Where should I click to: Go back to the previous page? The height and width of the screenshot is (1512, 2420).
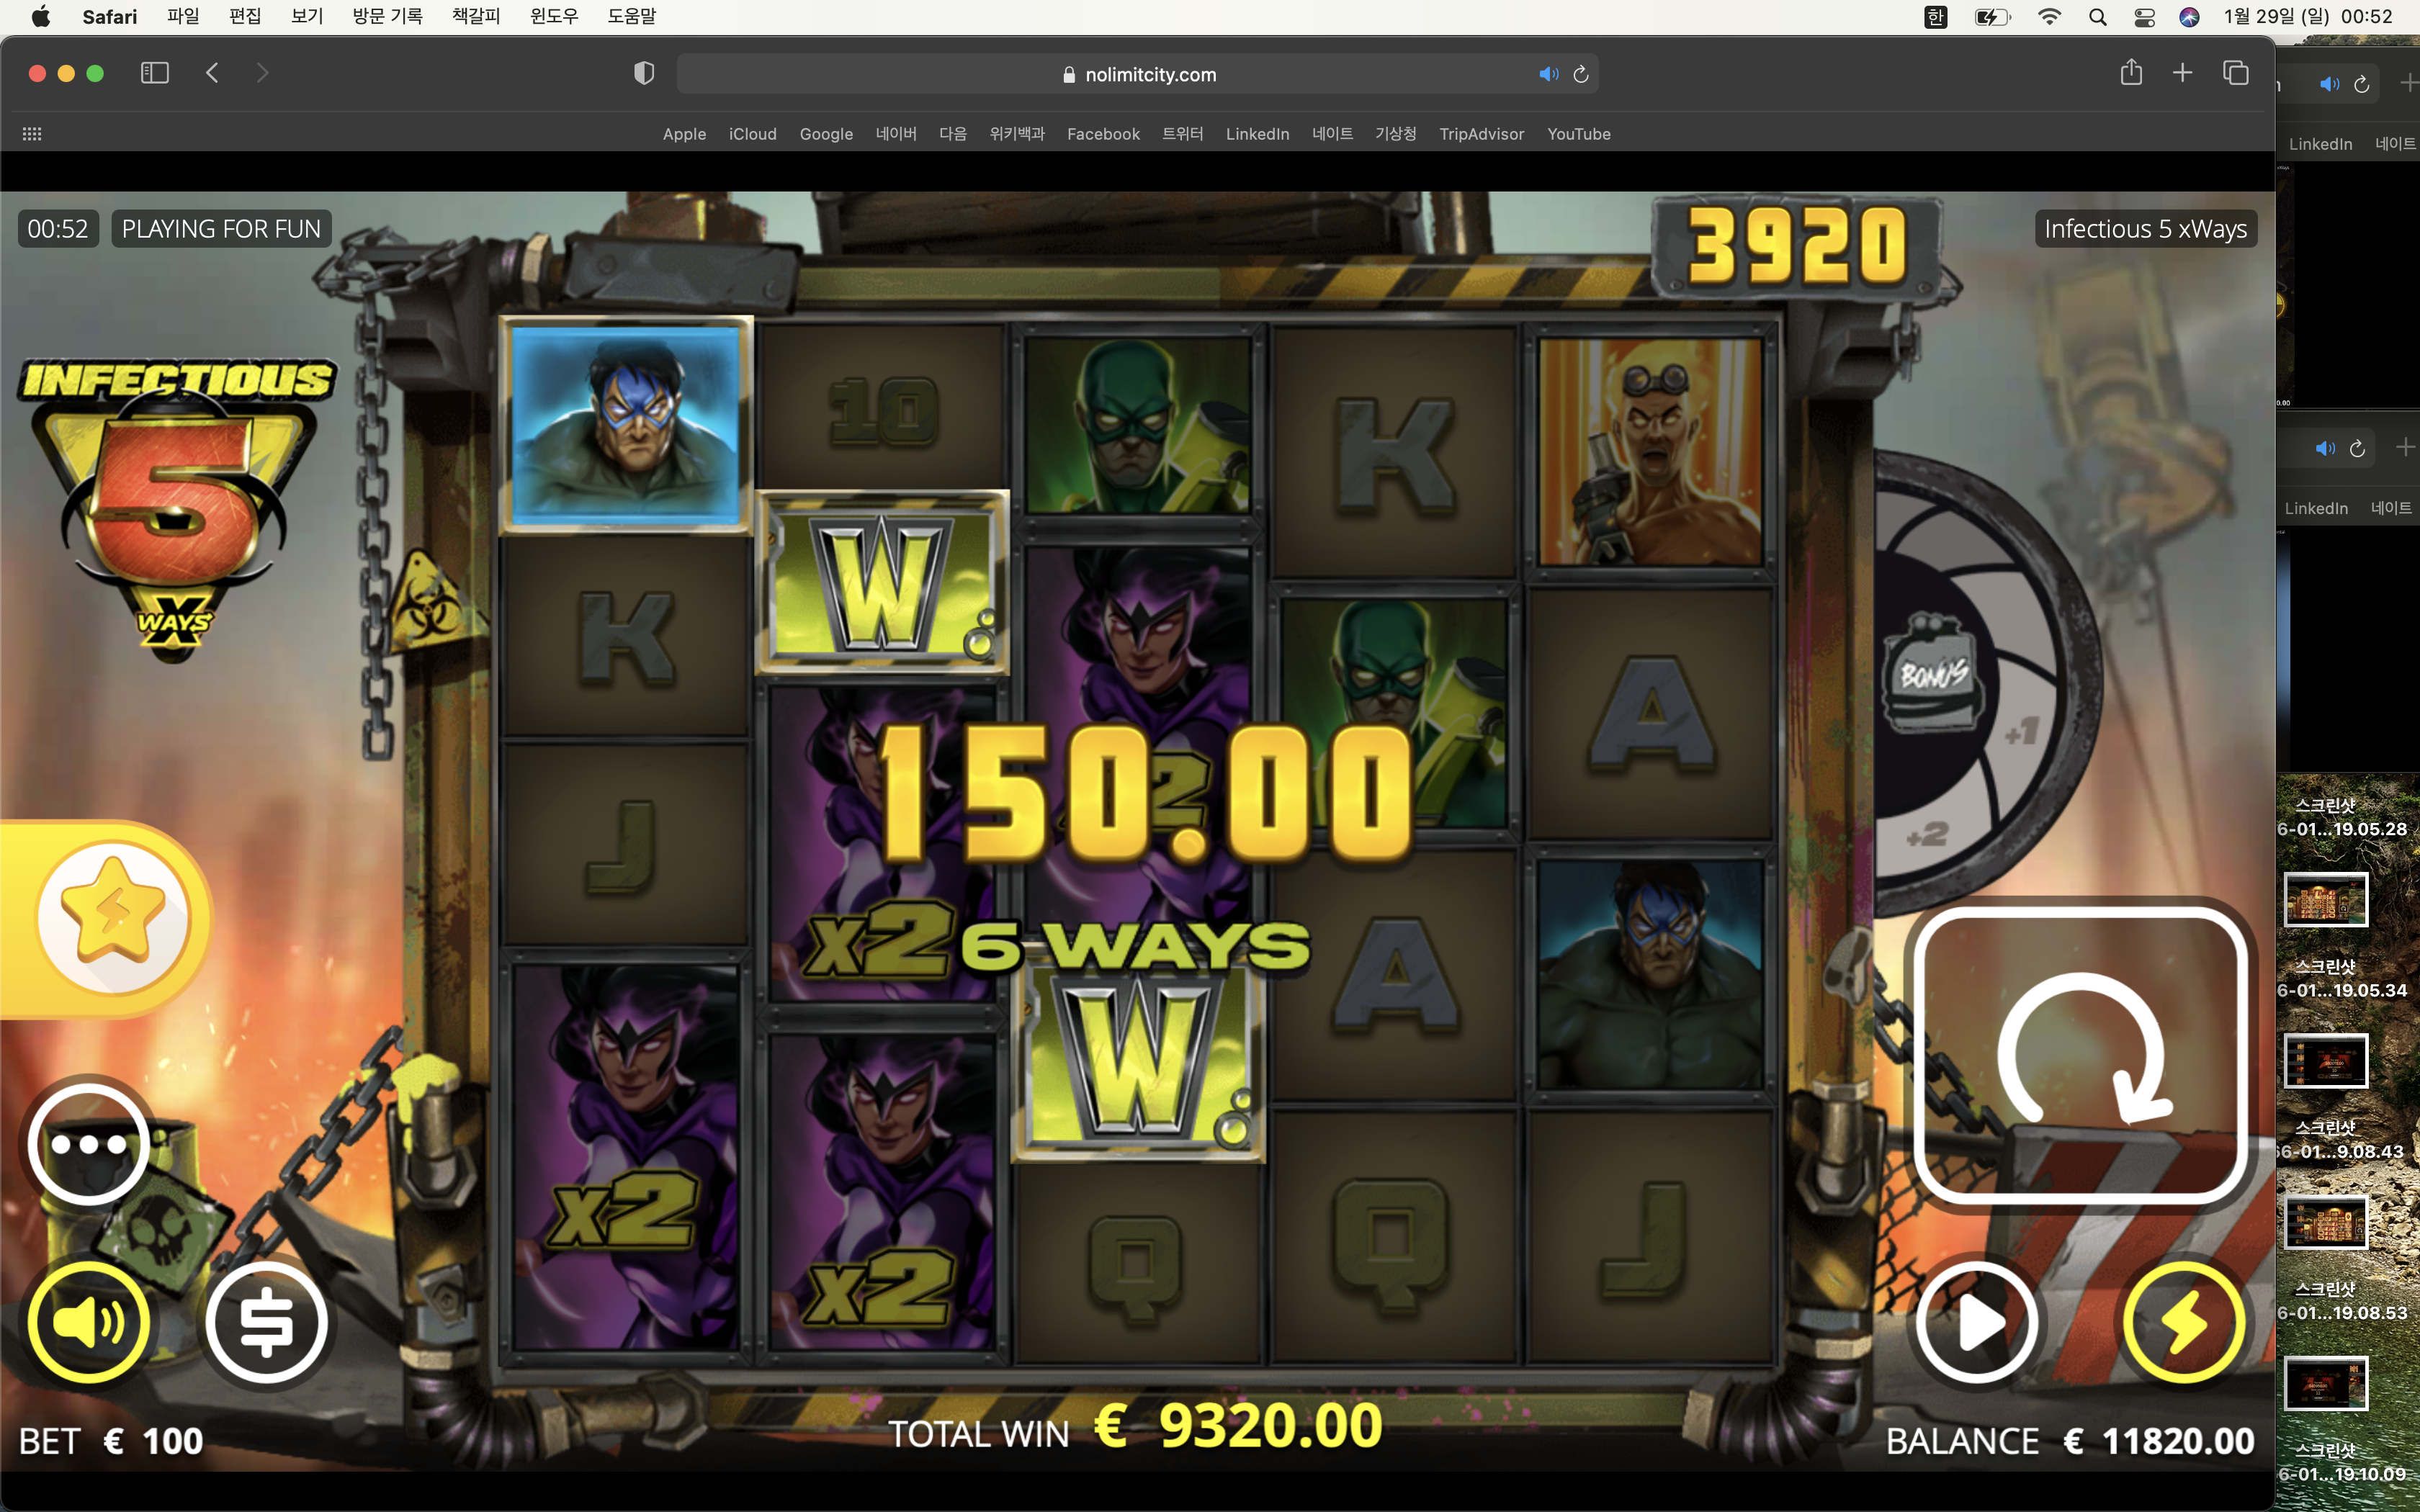[212, 73]
